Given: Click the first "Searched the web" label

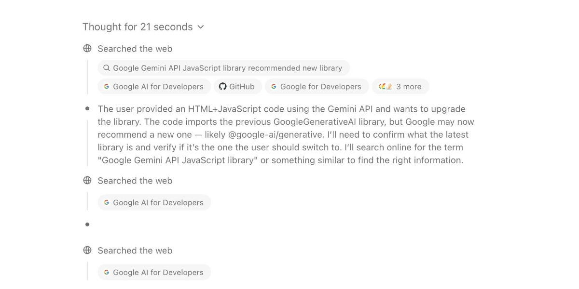Looking at the screenshot, I should (135, 49).
